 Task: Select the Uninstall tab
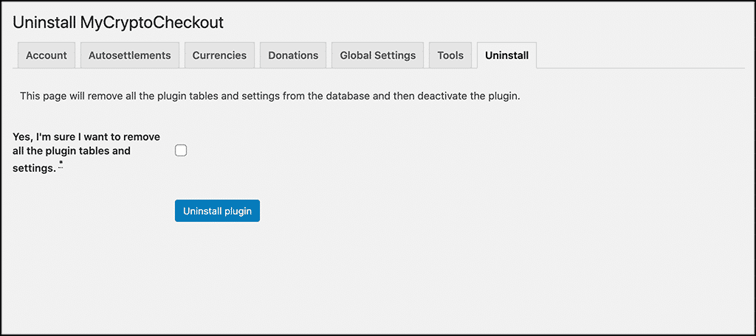coord(506,55)
